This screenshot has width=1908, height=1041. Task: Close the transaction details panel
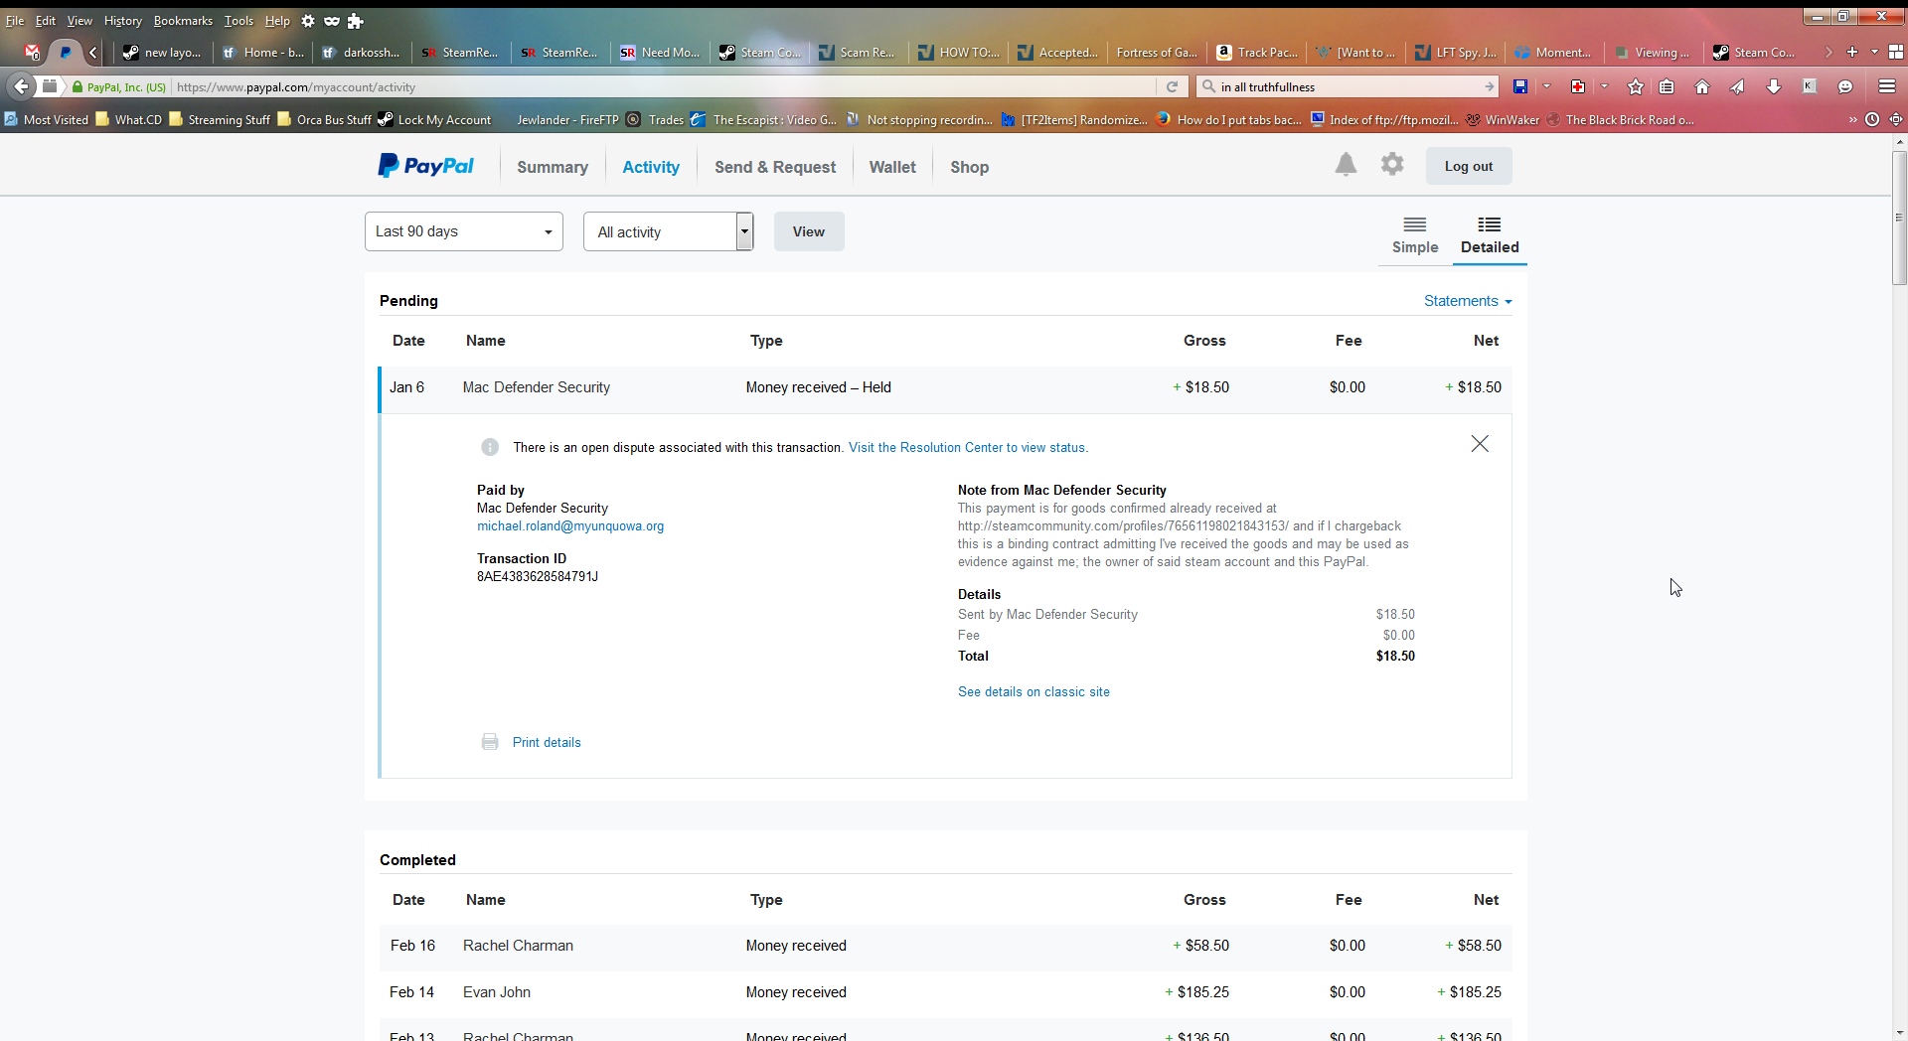pos(1479,444)
